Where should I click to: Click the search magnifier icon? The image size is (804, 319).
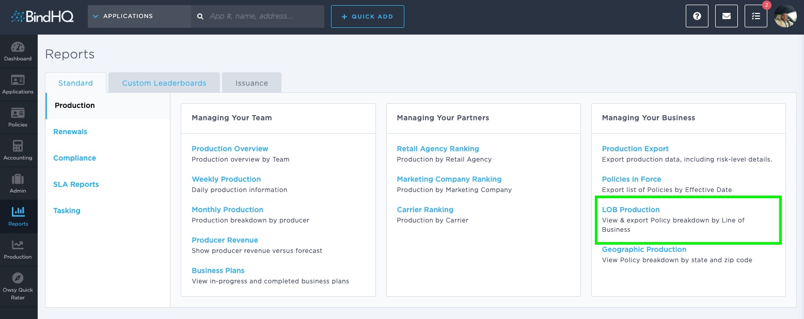click(200, 17)
